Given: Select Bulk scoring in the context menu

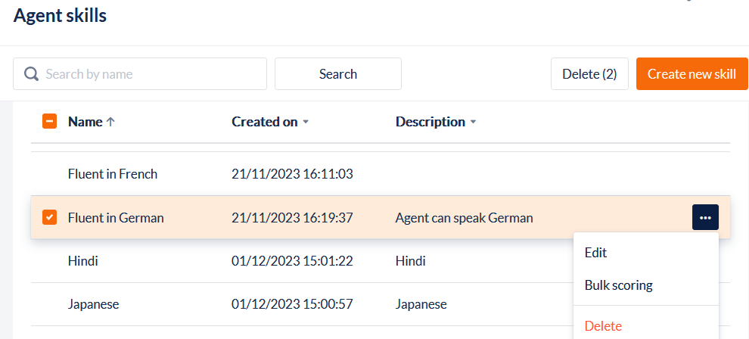Looking at the screenshot, I should pos(618,285).
